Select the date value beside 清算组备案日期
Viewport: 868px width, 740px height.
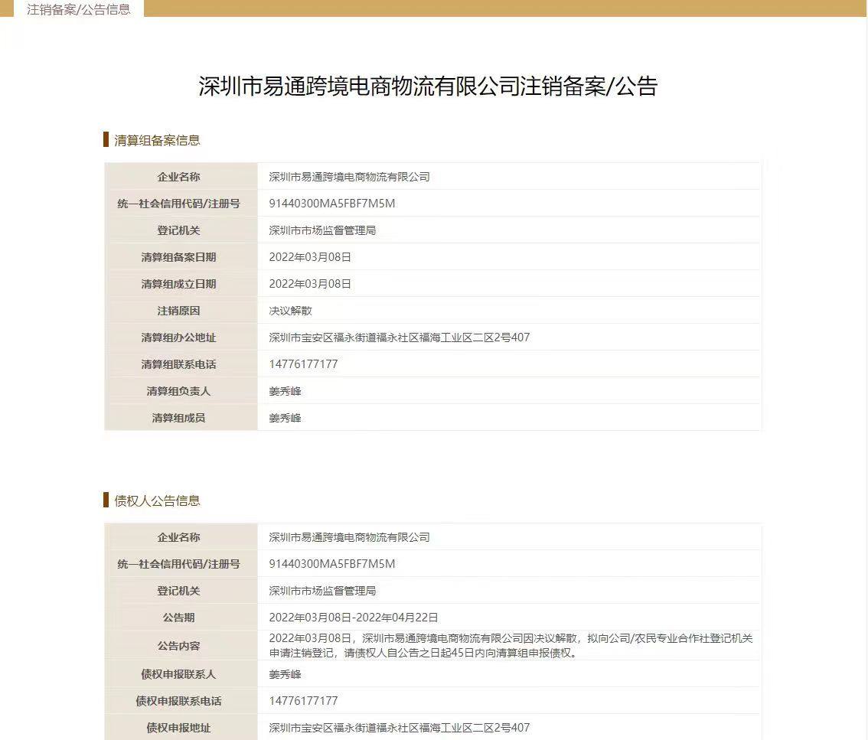tap(310, 257)
